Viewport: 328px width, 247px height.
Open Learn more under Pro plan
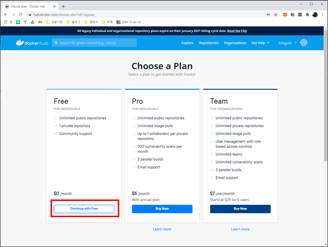[162, 229]
